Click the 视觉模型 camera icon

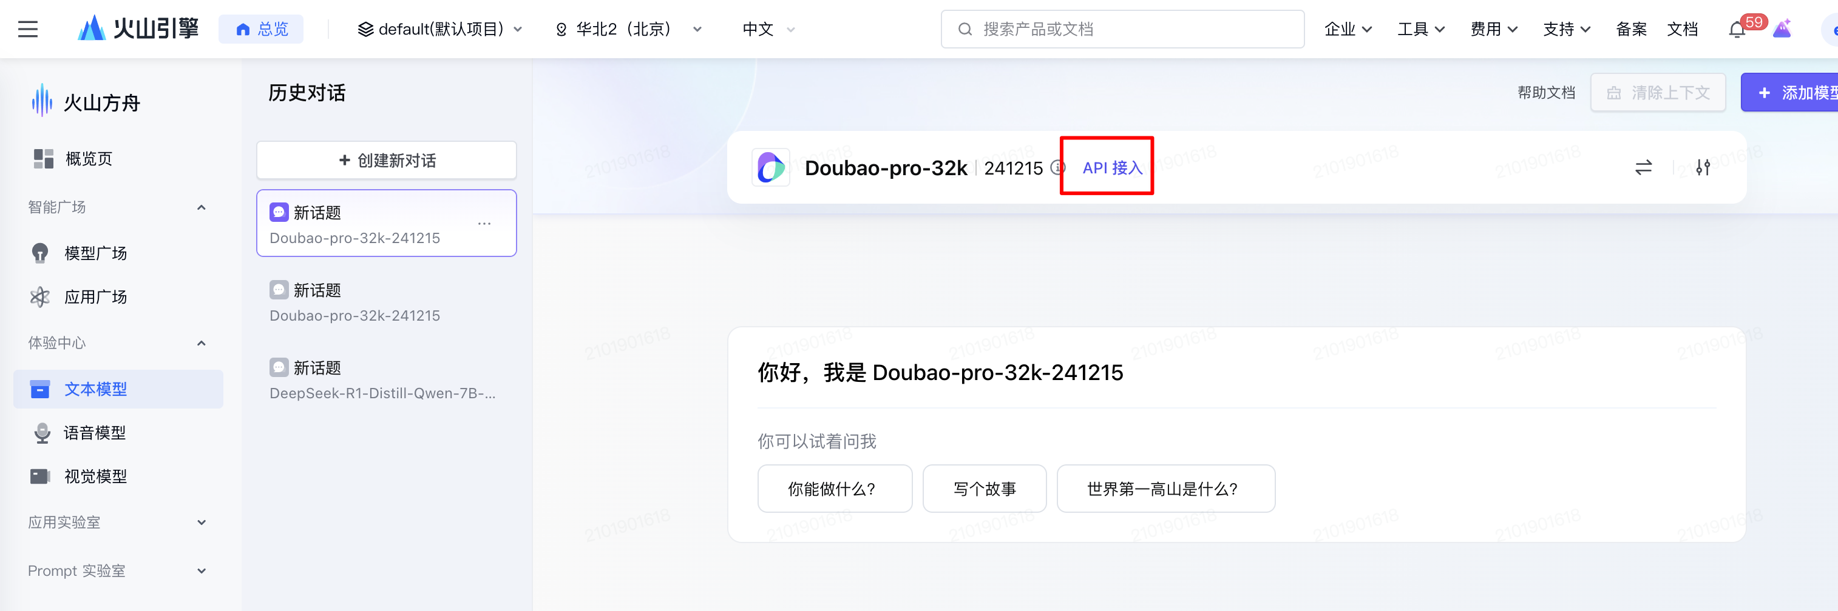[x=40, y=476]
